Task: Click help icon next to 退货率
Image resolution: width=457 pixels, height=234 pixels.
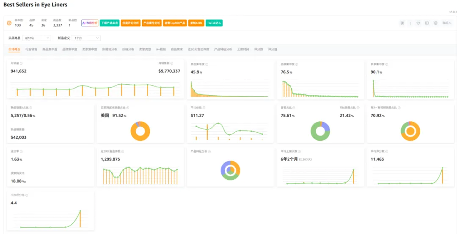Action: tap(21, 151)
